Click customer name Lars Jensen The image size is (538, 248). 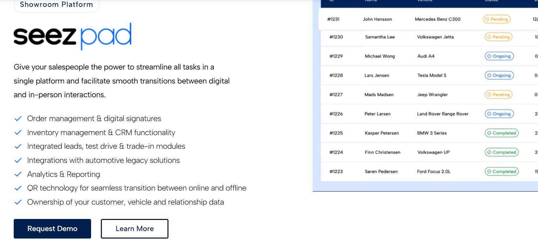tap(377, 75)
